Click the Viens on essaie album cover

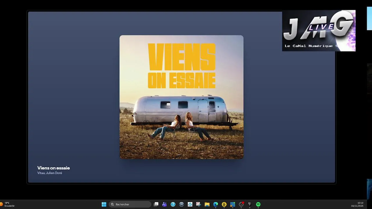(181, 97)
